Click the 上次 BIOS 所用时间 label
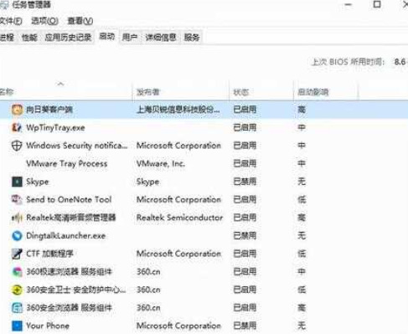 [x=349, y=62]
